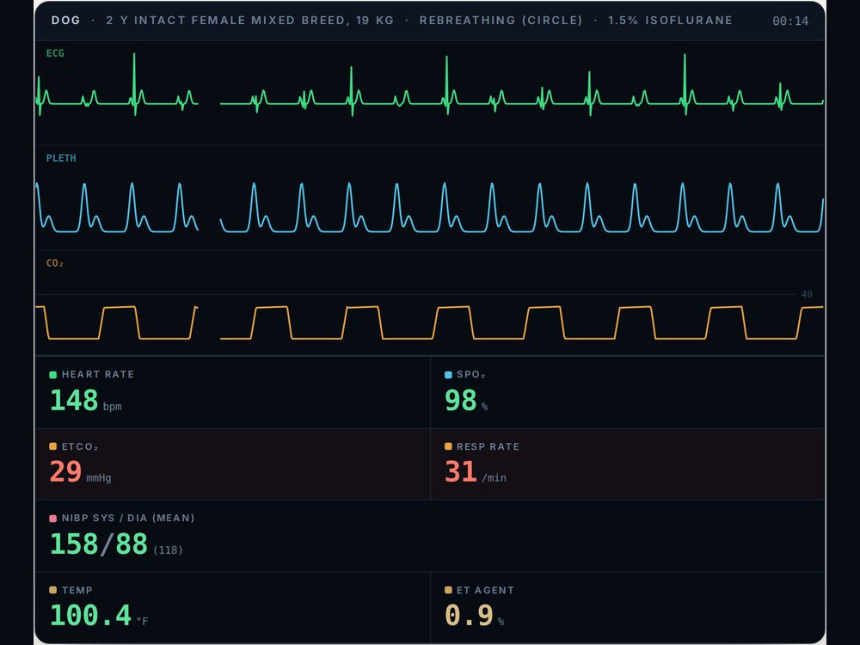Click the °F unit next to temperature
The image size is (860, 645).
142,621
